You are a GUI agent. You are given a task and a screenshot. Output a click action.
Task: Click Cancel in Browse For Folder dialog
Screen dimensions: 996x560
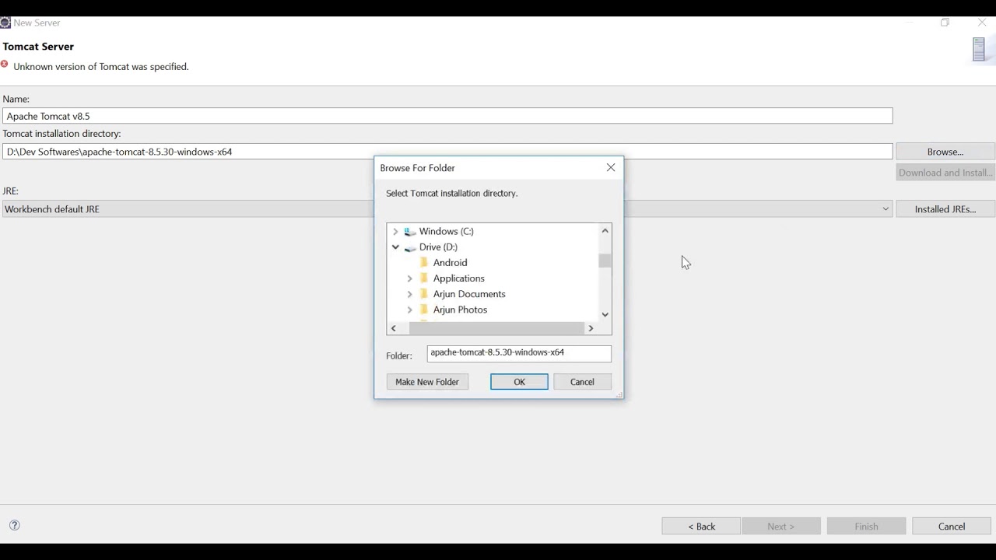pos(582,382)
